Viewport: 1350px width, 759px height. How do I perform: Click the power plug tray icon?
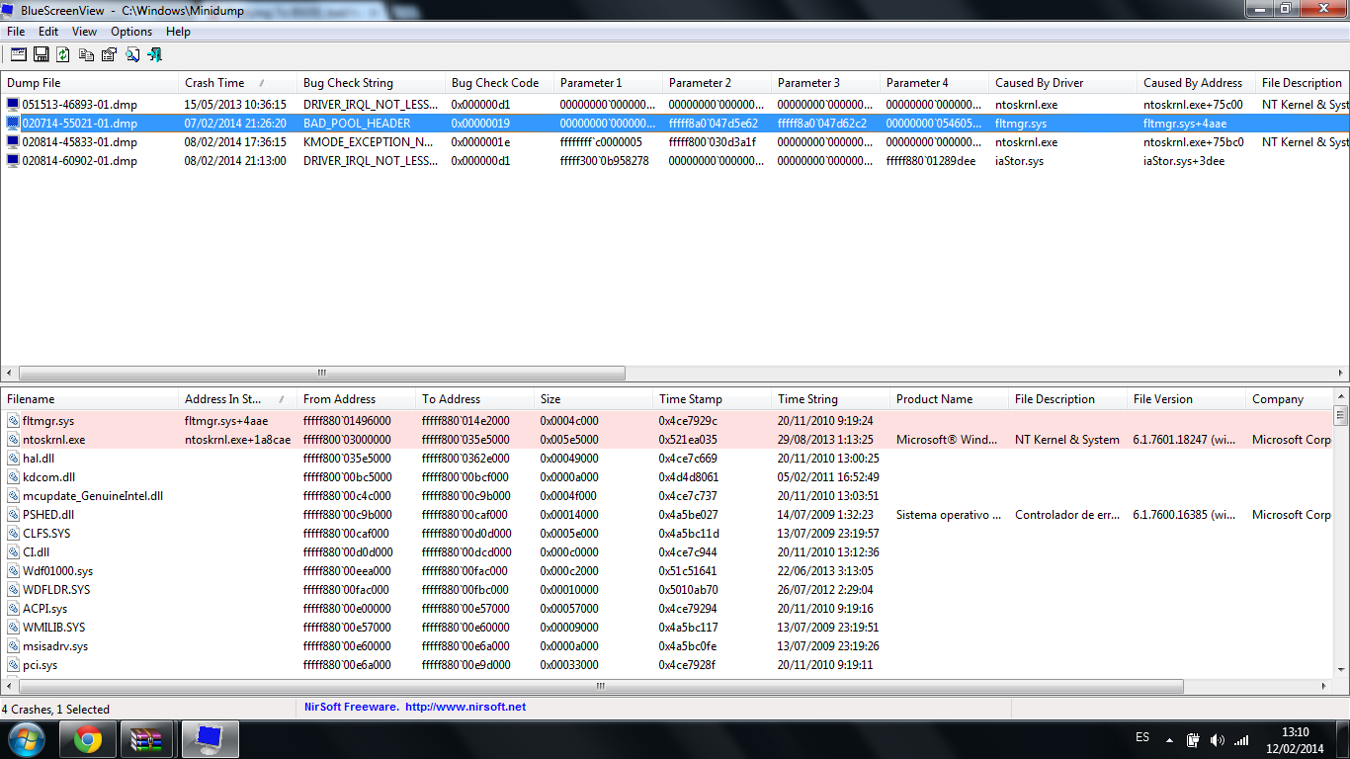pyautogui.click(x=1193, y=739)
